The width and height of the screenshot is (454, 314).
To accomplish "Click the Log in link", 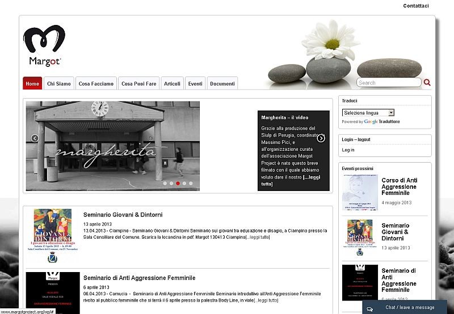I will [x=348, y=150].
